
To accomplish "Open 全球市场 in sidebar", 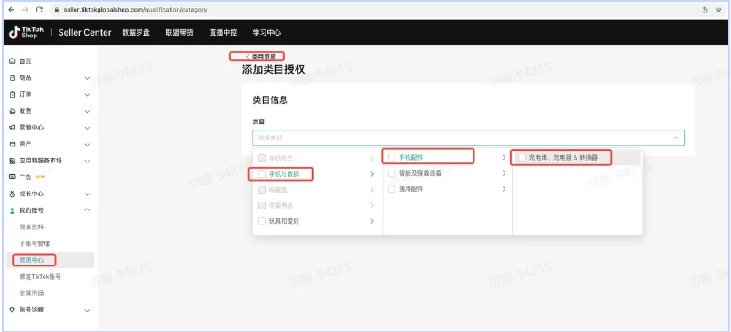I will pos(31,293).
